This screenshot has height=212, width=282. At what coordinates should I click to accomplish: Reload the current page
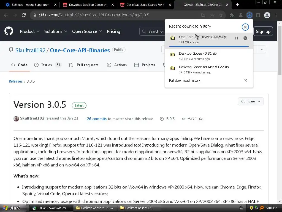click(x=24, y=15)
